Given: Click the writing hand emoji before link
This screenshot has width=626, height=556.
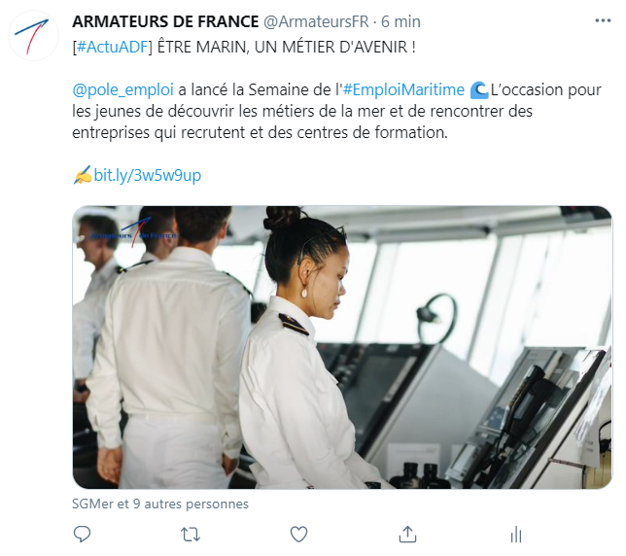Looking at the screenshot, I should click(x=83, y=175).
